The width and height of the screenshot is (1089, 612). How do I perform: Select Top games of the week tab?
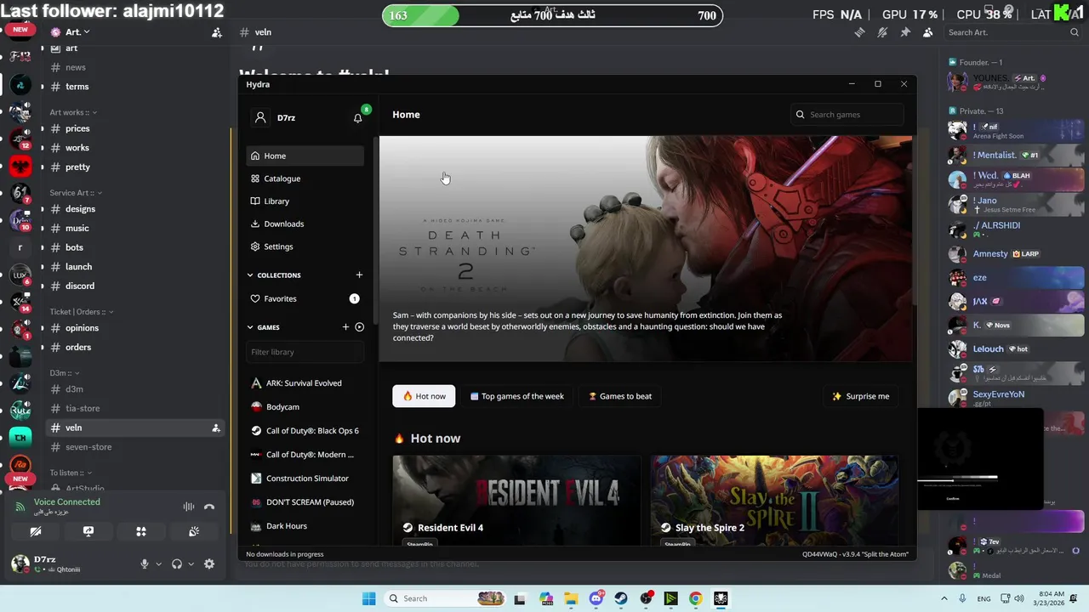tap(516, 396)
